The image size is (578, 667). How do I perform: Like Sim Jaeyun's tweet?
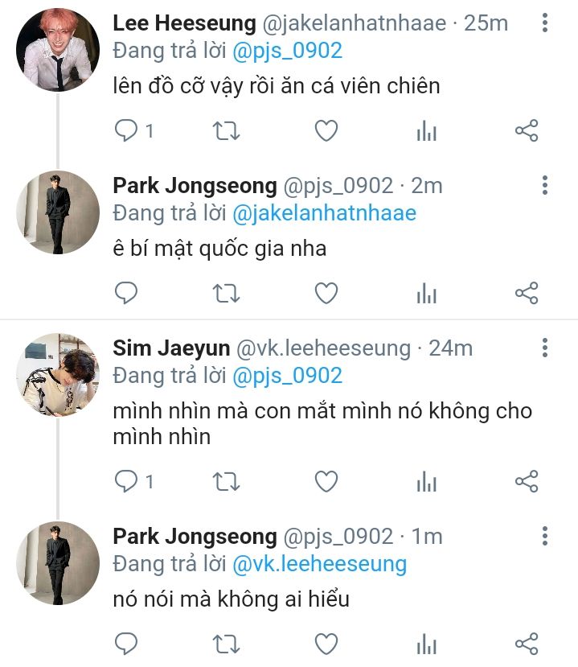coord(326,482)
